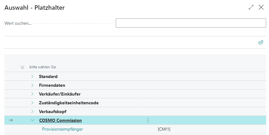Expand the dialog to full screen

(251, 7)
